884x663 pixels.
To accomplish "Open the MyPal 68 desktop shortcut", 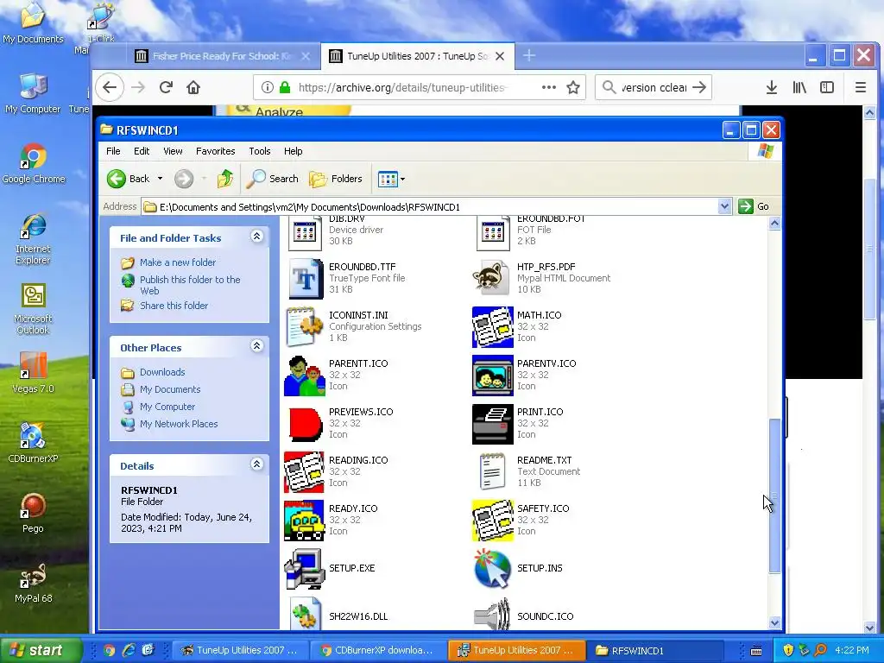I will click(x=33, y=583).
